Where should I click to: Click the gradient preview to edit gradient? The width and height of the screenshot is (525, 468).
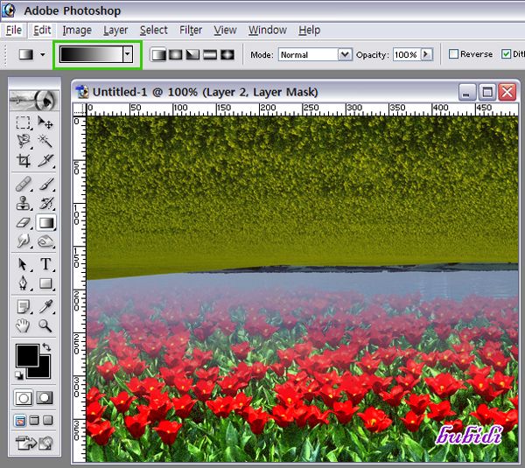click(91, 54)
